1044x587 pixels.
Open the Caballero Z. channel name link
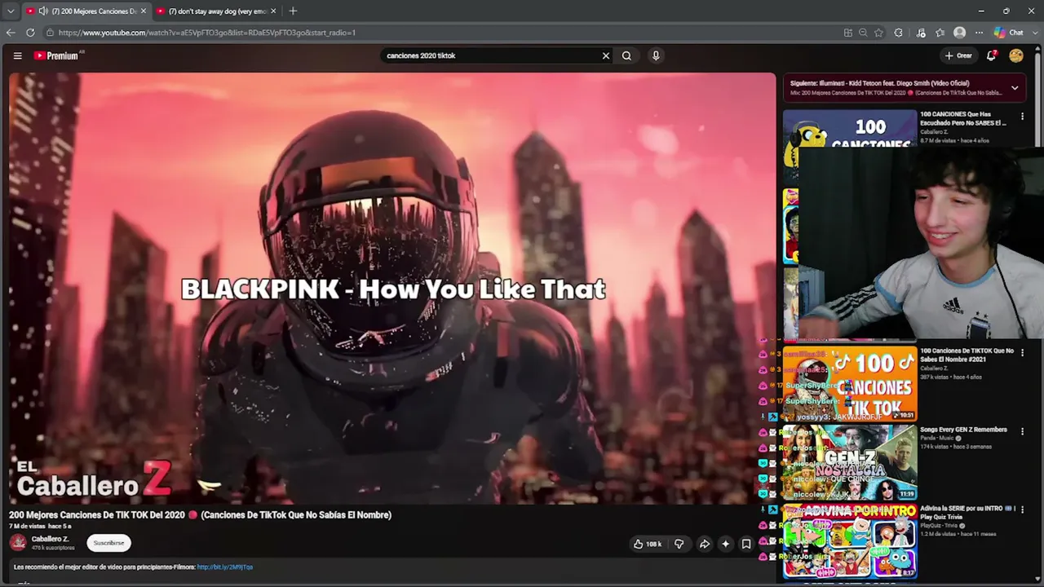click(x=50, y=539)
